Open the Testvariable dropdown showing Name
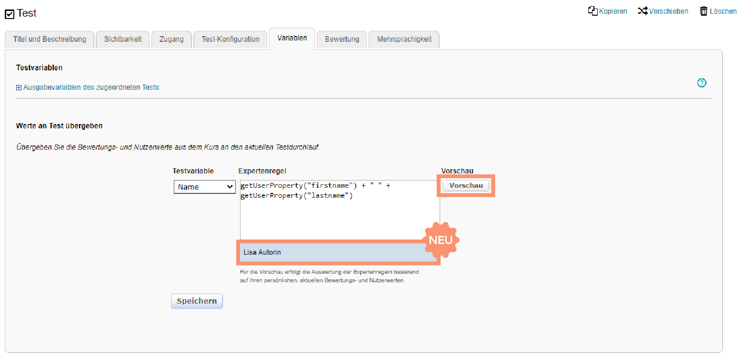744x363 pixels. (x=204, y=187)
